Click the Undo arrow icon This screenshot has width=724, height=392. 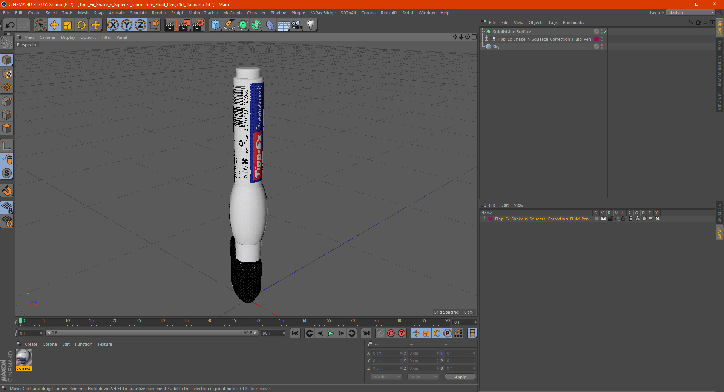(x=10, y=25)
